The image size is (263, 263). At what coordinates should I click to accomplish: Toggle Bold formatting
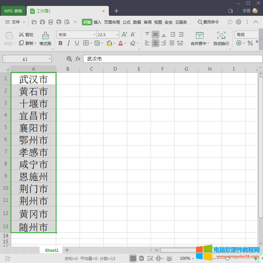60,43
